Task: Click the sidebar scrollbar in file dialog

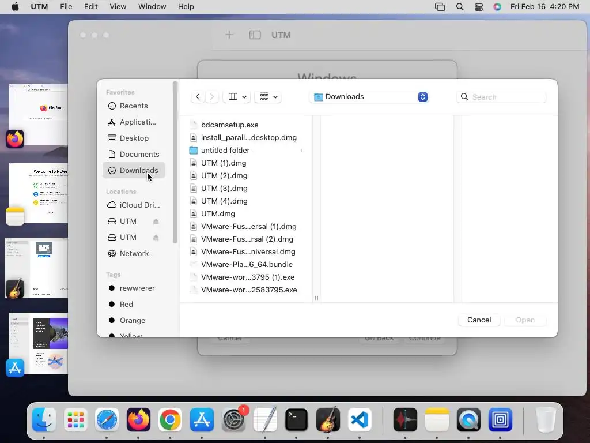Action: point(175,162)
